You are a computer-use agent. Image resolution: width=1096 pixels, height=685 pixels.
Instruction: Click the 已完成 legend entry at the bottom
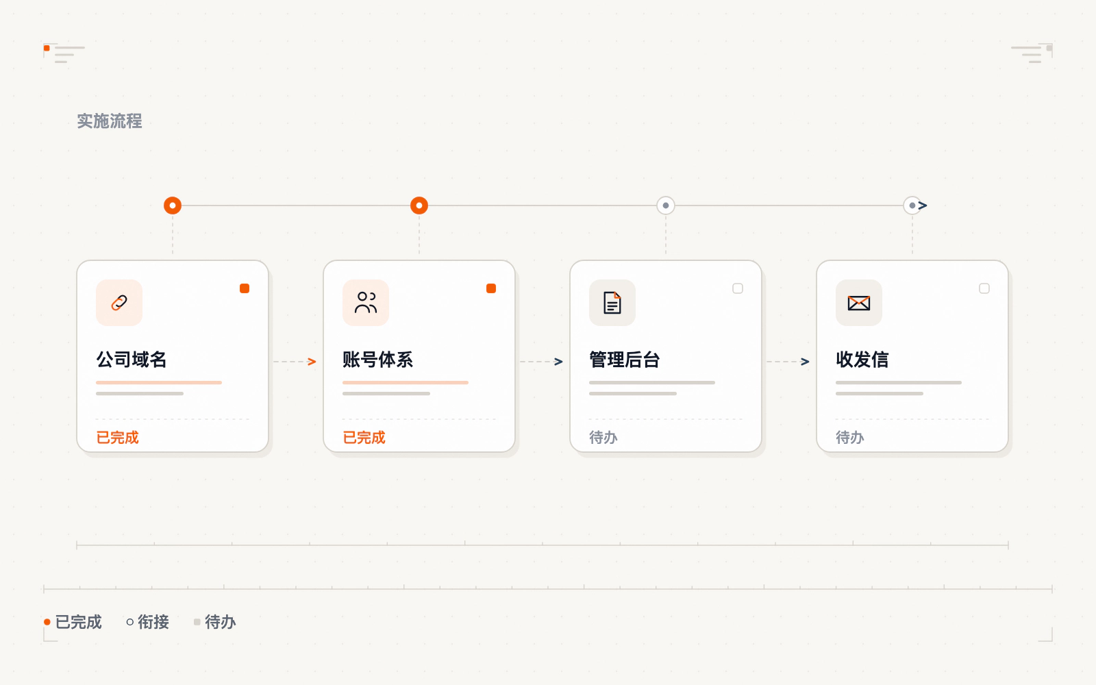pyautogui.click(x=73, y=622)
